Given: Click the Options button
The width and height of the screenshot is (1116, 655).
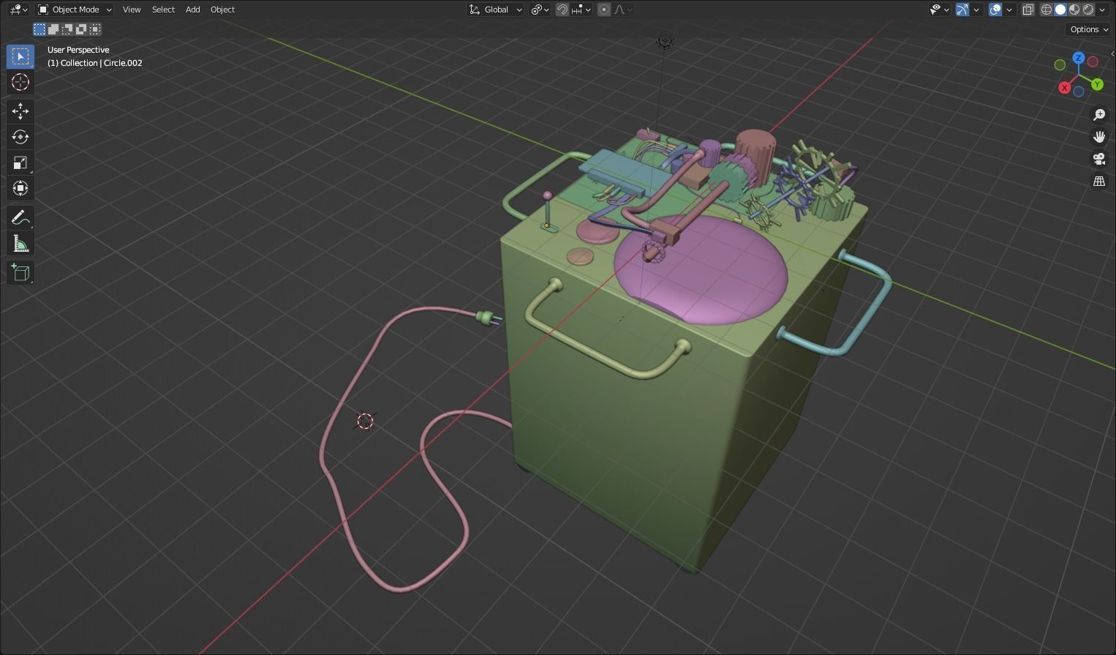Looking at the screenshot, I should point(1087,29).
